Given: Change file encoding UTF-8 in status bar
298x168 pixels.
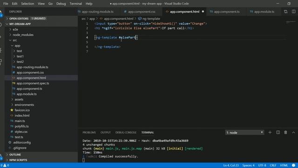Looking at the screenshot, I should 262,165.
